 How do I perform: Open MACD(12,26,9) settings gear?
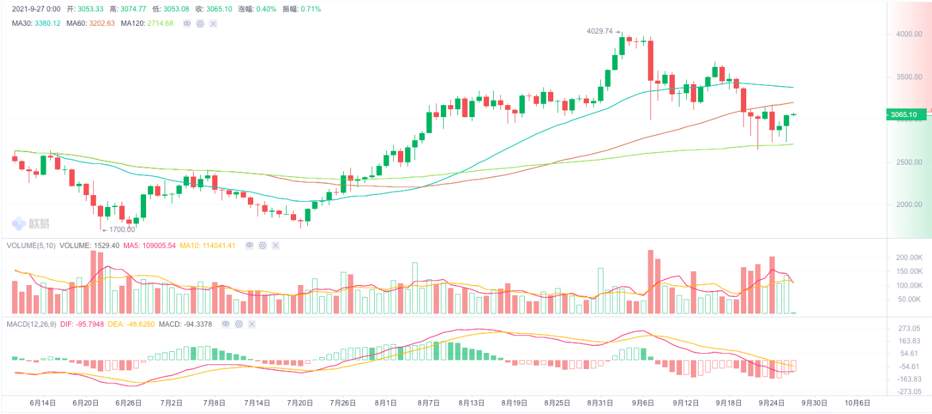[x=239, y=324]
